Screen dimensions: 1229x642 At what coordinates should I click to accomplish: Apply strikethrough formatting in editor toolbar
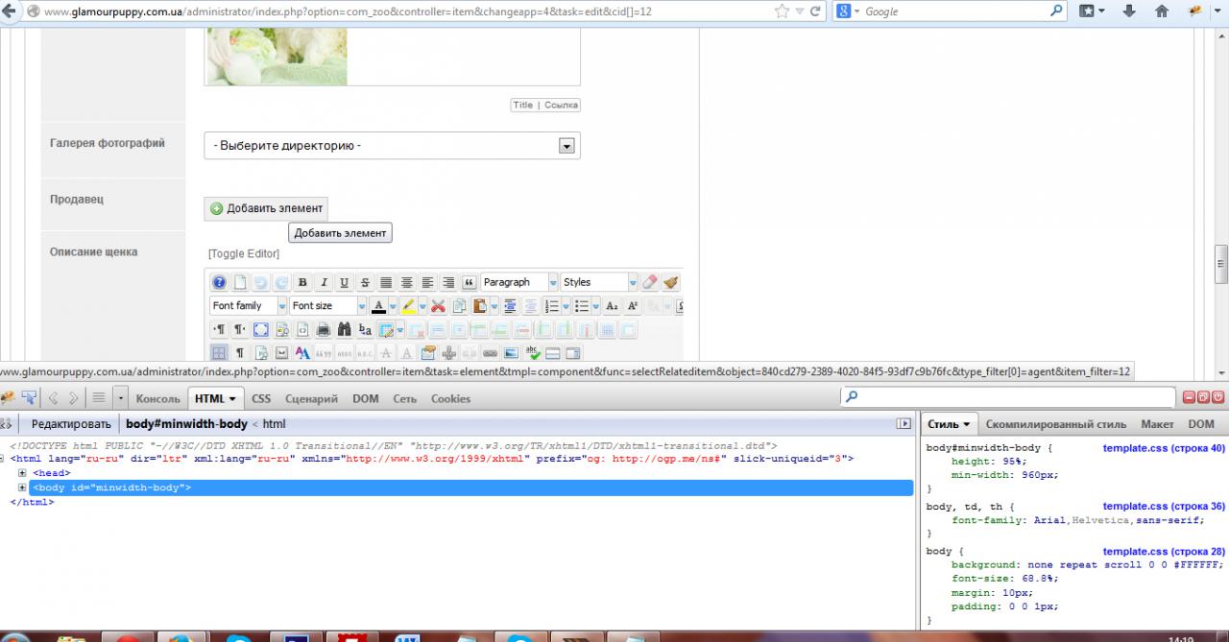tap(365, 282)
